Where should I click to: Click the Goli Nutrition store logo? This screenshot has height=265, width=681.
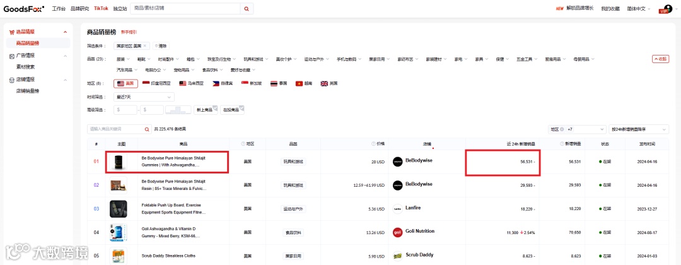pos(397,232)
